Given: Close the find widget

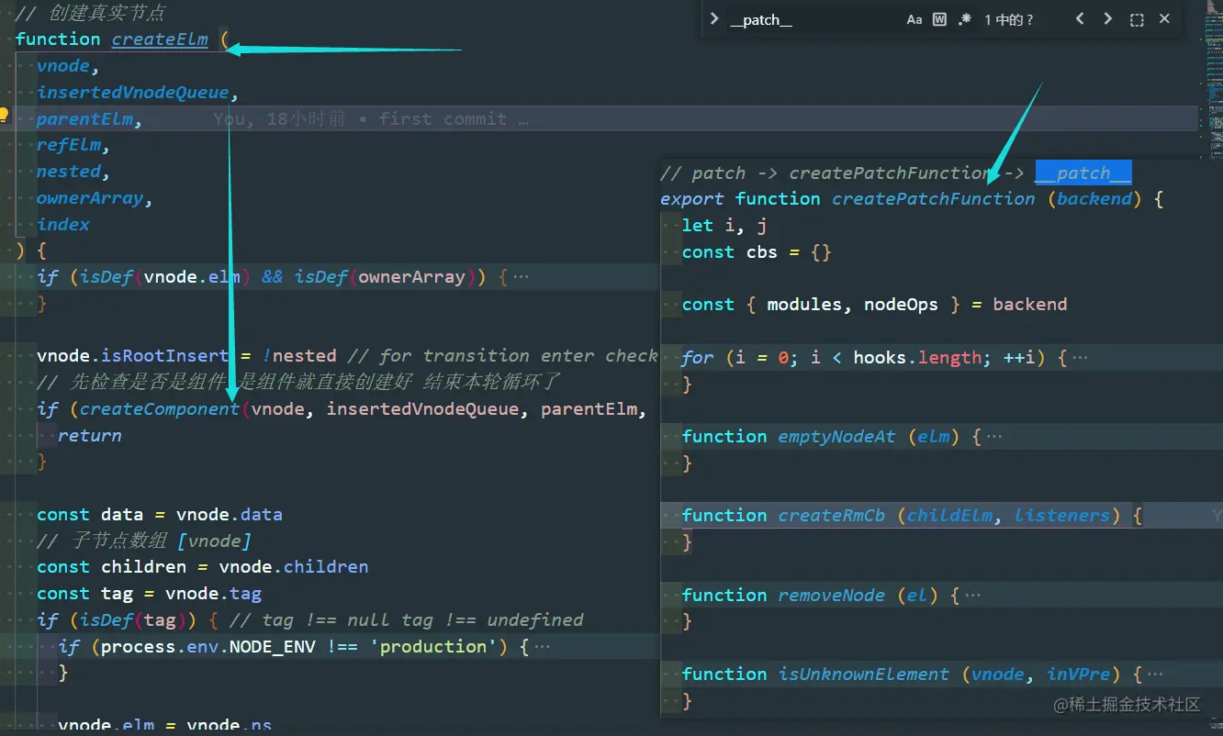Looking at the screenshot, I should 1164,19.
